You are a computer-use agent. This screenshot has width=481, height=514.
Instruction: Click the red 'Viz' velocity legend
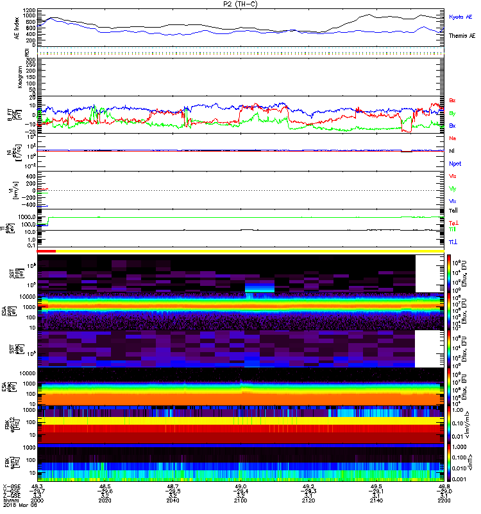tap(453, 176)
